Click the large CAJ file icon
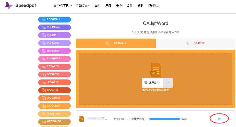The image size is (236, 127). [156, 70]
